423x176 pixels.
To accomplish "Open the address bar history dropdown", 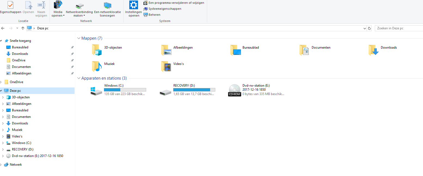I will click(365, 28).
